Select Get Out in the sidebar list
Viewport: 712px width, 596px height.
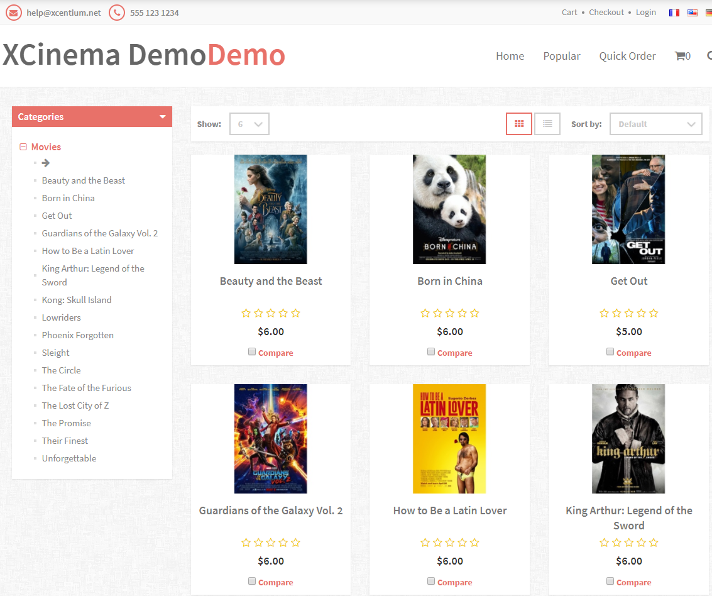point(57,216)
